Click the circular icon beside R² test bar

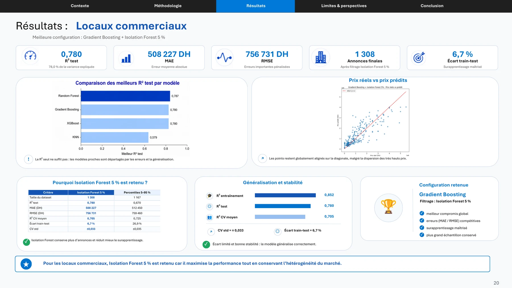click(x=210, y=206)
